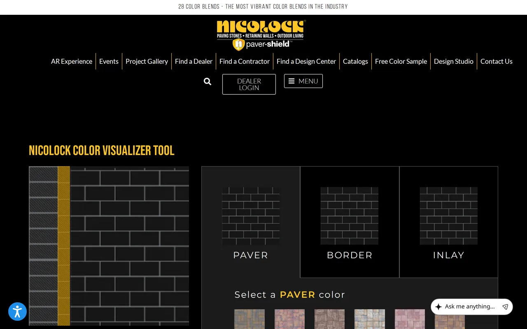Choose the third paver color swatch

click(329, 319)
